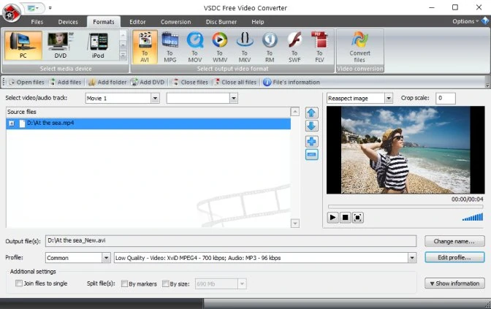
Task: Select the DVD media device
Action: tap(61, 46)
